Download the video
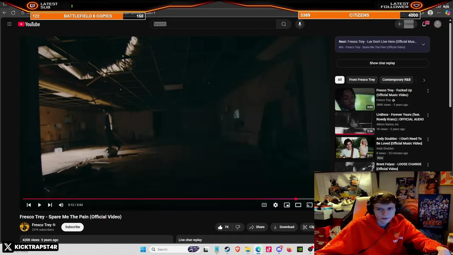The height and width of the screenshot is (255, 453). [x=284, y=227]
